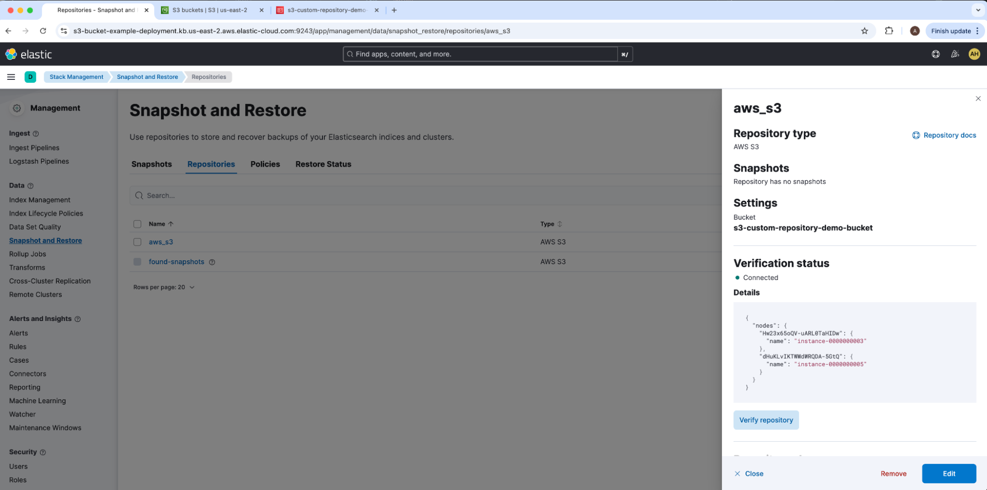Open the hamburger navigation menu
This screenshot has height=490, width=987.
click(x=11, y=77)
